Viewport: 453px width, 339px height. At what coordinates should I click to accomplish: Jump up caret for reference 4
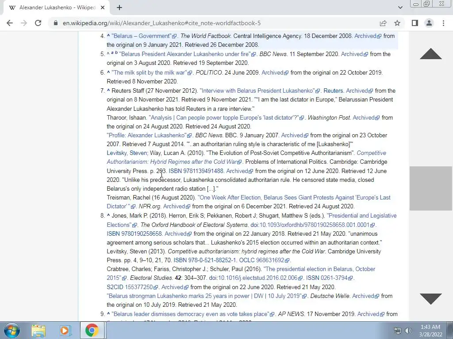(108, 36)
